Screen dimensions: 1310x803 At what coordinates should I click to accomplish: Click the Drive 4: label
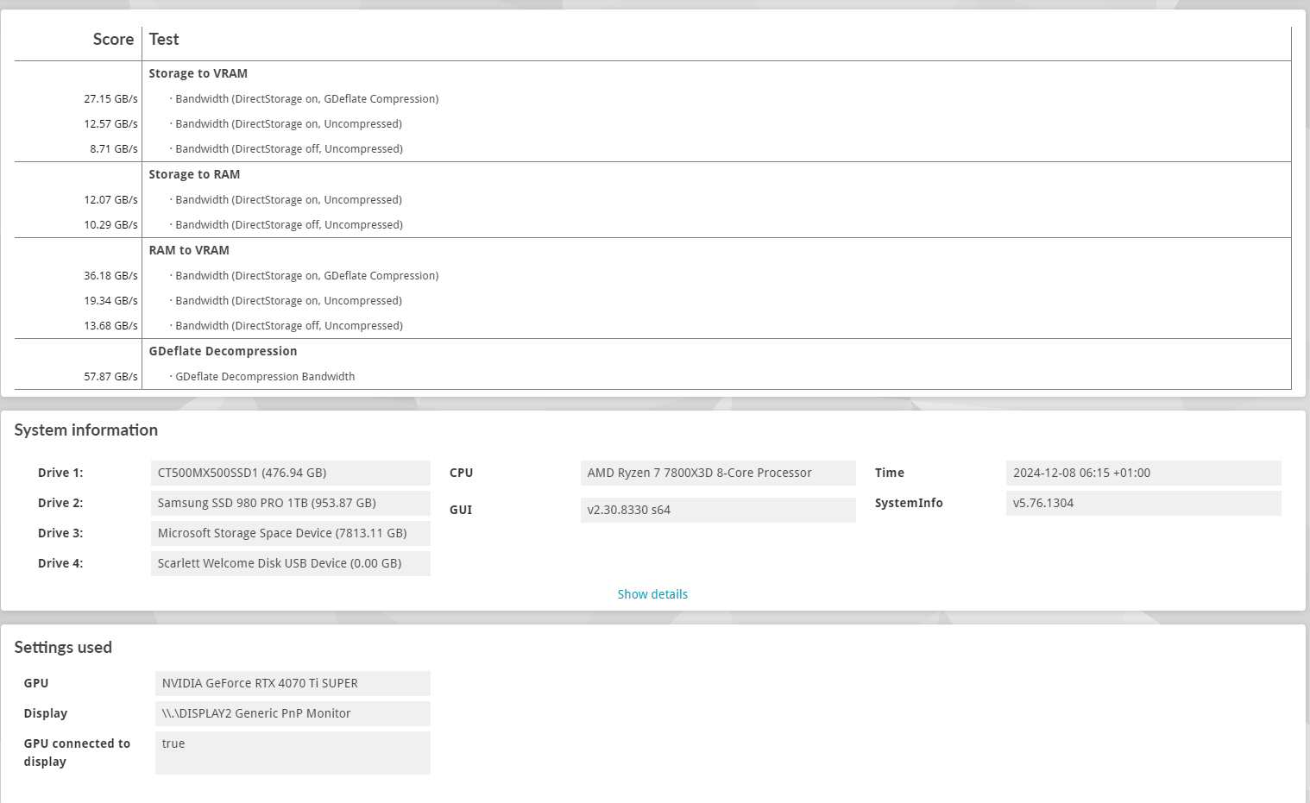tap(60, 563)
